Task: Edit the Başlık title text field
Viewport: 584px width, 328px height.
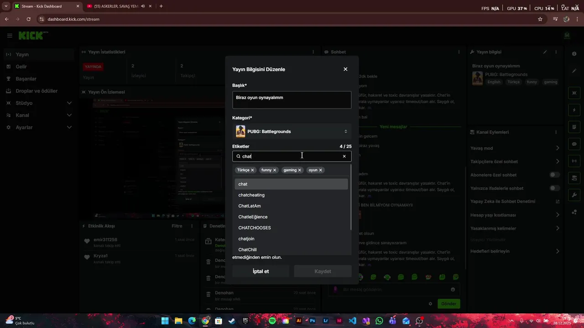Action: pyautogui.click(x=292, y=100)
